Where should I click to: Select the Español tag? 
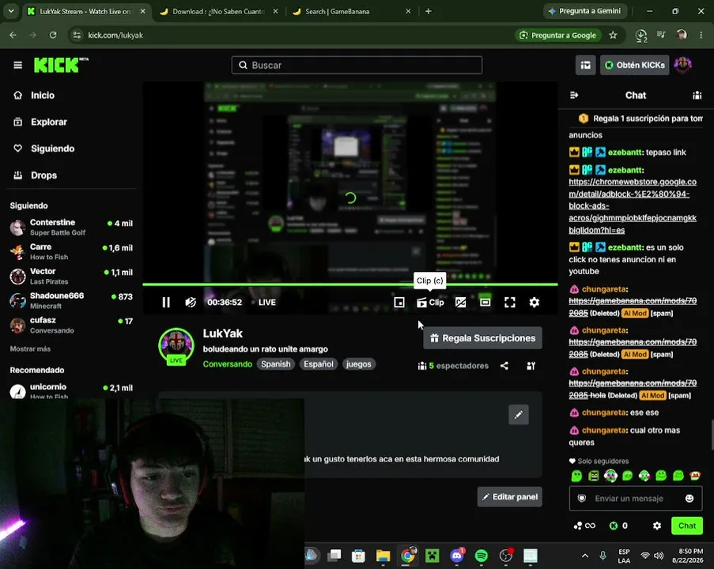(x=319, y=364)
